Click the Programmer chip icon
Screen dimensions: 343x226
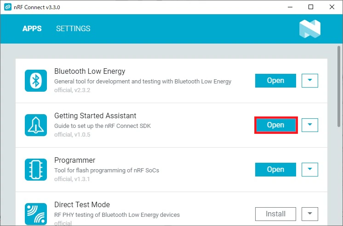click(36, 170)
